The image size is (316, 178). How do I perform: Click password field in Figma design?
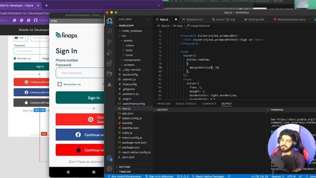[32, 51]
